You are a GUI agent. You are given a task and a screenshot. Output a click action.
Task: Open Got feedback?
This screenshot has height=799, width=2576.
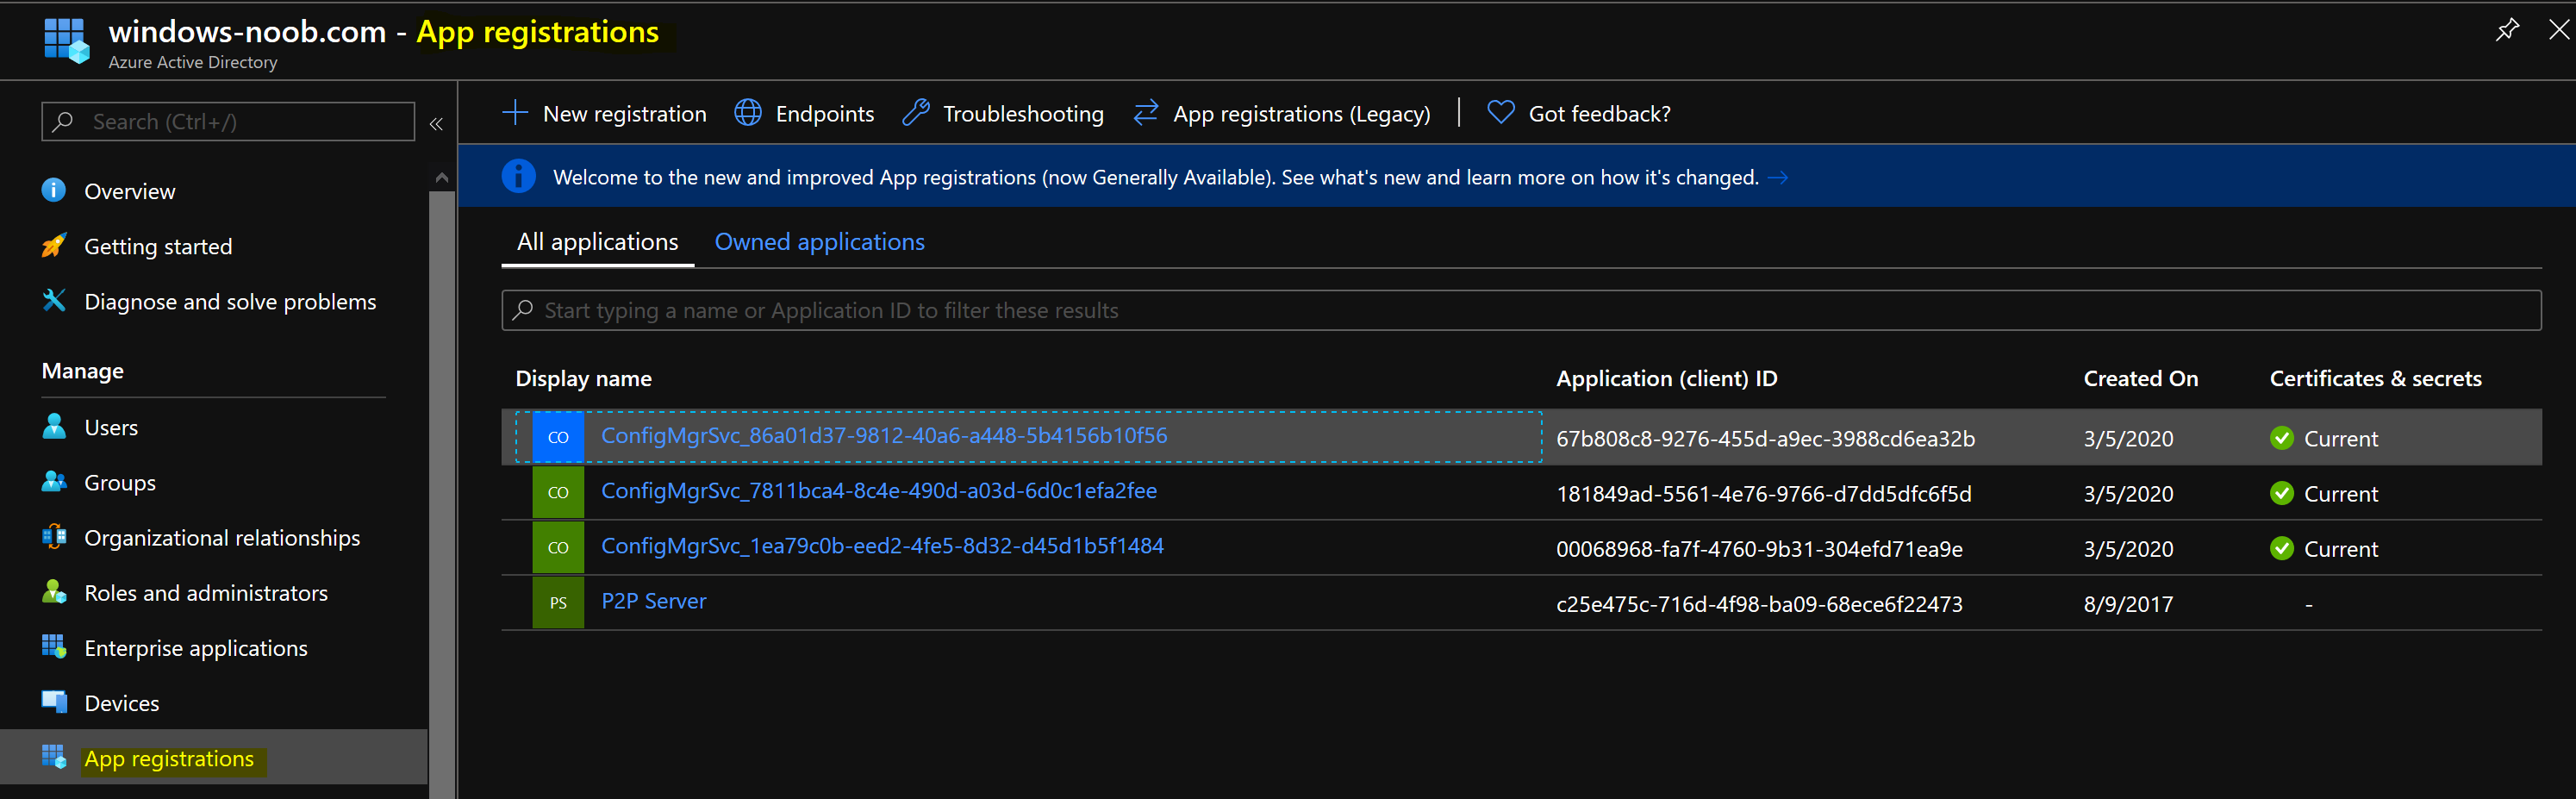1599,114
